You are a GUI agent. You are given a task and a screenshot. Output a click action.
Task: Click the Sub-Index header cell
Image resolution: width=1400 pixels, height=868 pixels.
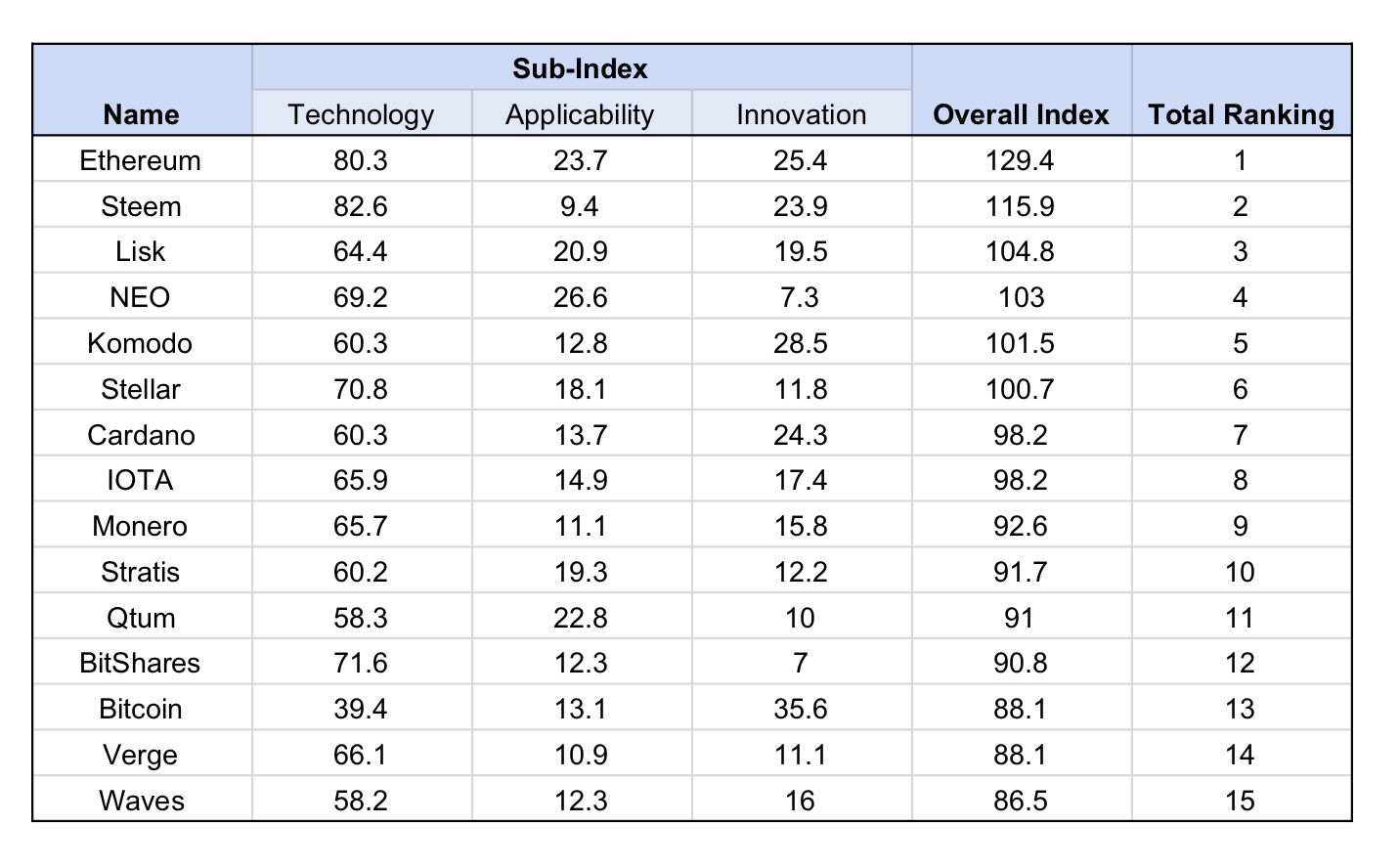pos(581,68)
